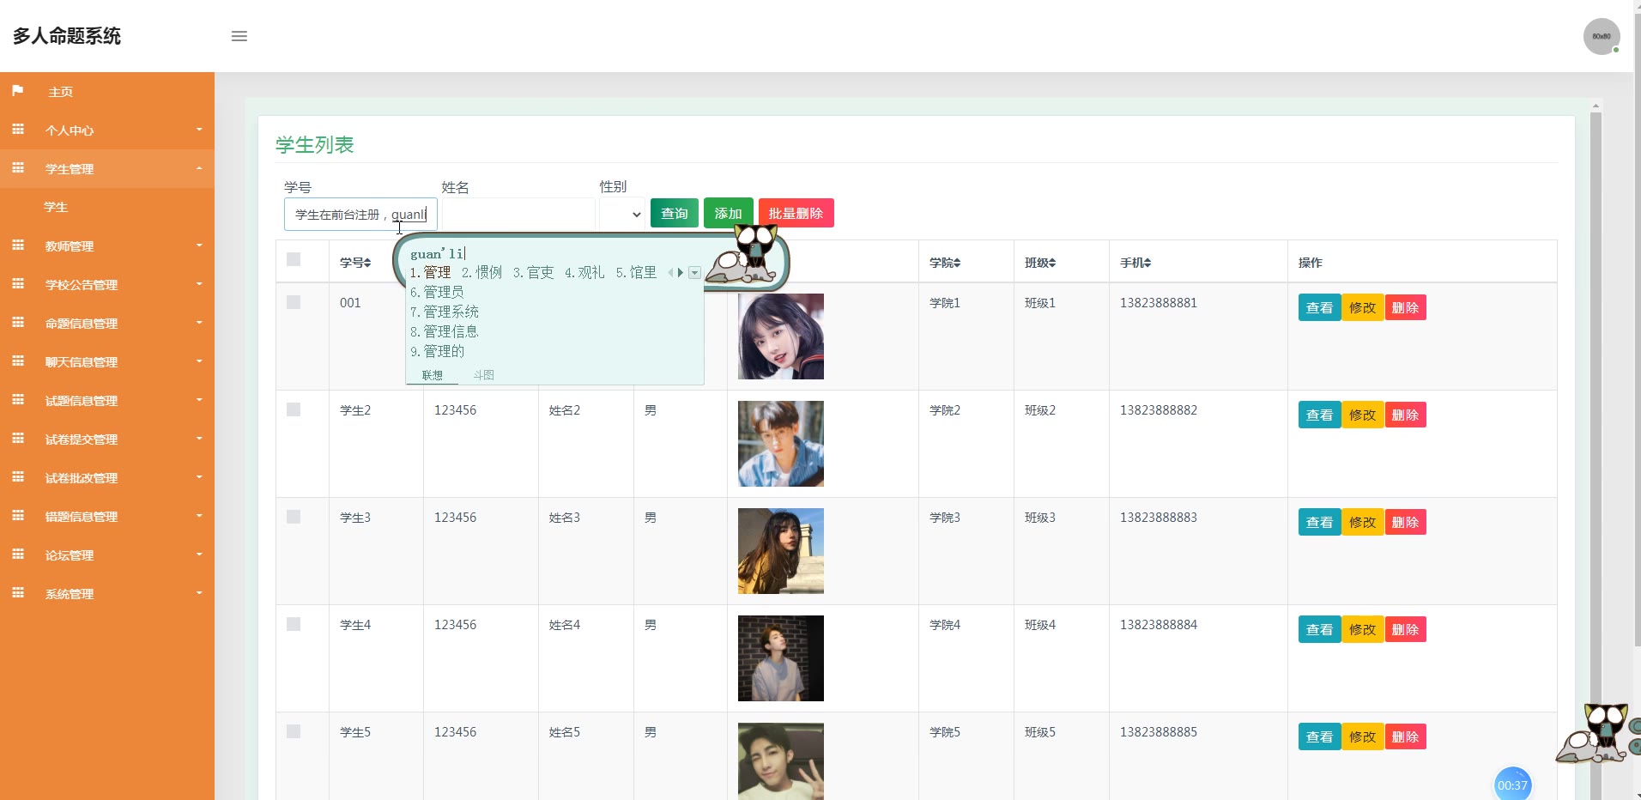Click the grid icon beside 错题信息管理

click(18, 515)
